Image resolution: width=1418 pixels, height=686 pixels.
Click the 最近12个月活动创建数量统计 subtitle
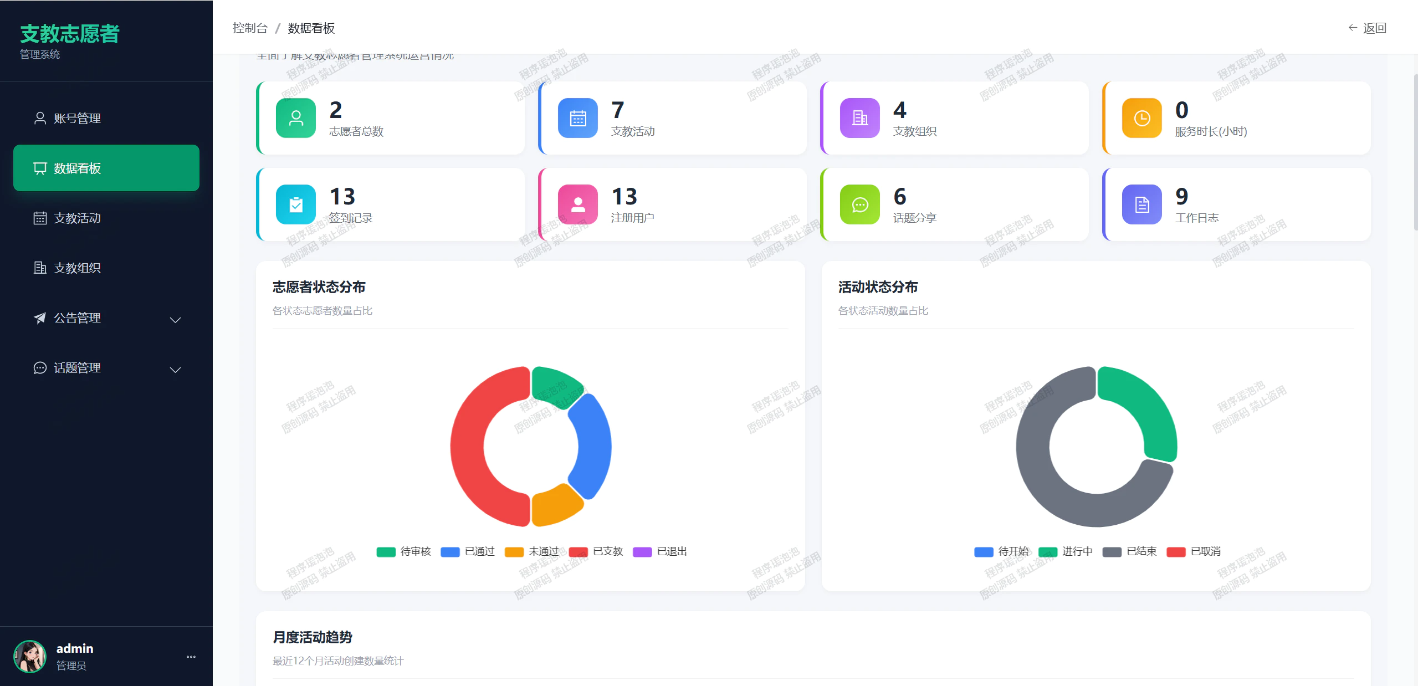click(338, 661)
